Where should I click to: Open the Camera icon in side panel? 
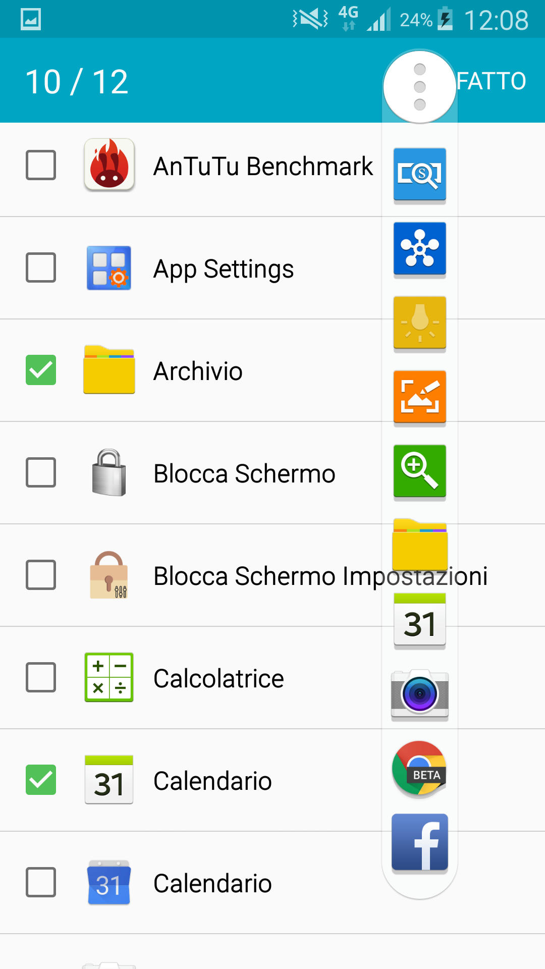(419, 694)
